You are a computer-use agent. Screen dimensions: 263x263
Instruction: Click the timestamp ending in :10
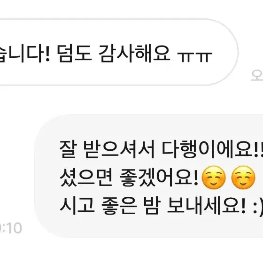coord(11,228)
